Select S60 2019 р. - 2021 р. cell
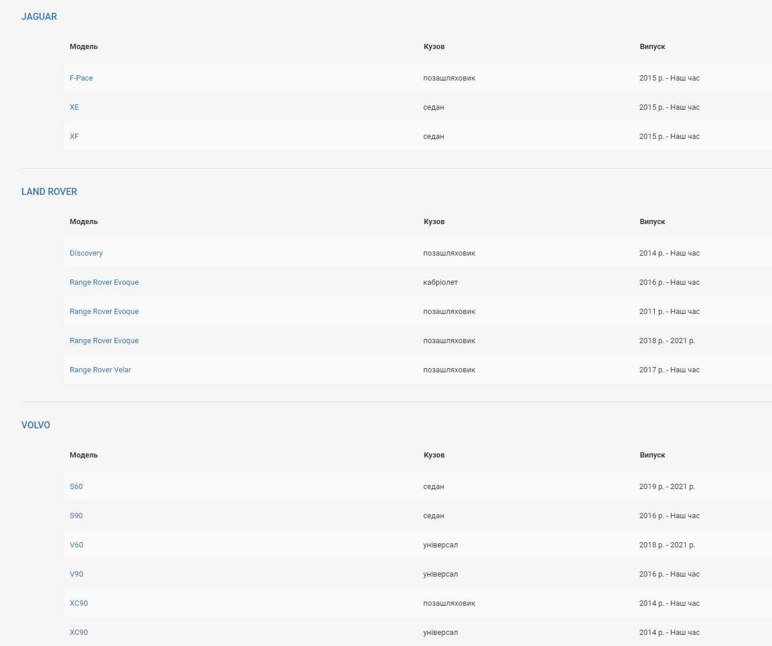Viewport: 772px width, 646px height. coord(667,486)
